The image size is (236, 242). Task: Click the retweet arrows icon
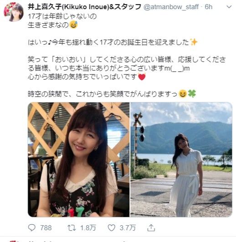coord(72,228)
